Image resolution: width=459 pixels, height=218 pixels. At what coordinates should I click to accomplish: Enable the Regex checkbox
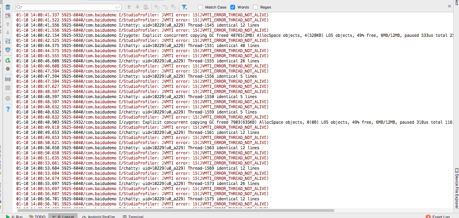click(x=255, y=7)
